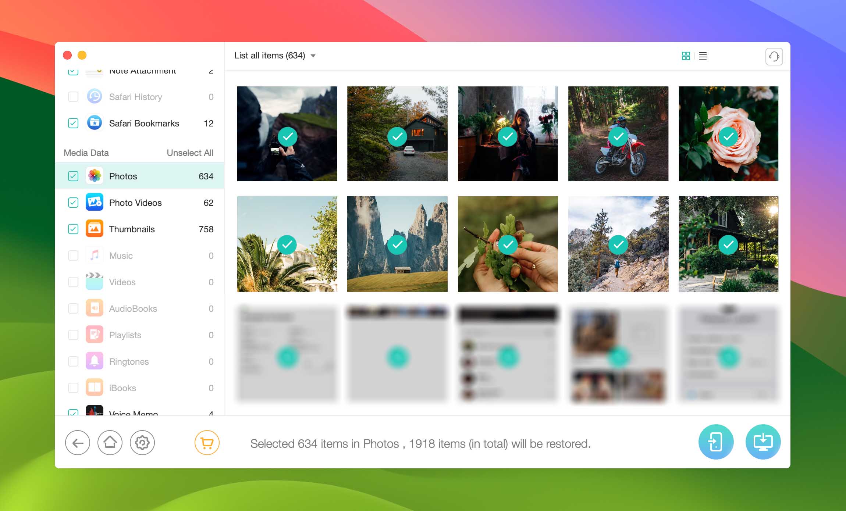The image size is (846, 511).
Task: Select the Music category label
Action: [x=121, y=255]
